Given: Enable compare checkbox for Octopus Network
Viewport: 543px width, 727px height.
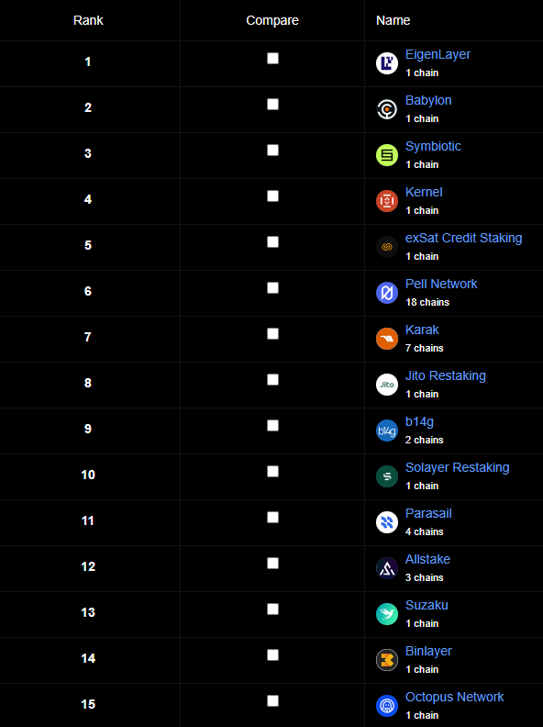Looking at the screenshot, I should click(x=273, y=701).
